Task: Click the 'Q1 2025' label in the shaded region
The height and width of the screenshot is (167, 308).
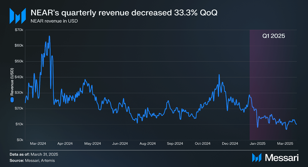Action: 274,36
